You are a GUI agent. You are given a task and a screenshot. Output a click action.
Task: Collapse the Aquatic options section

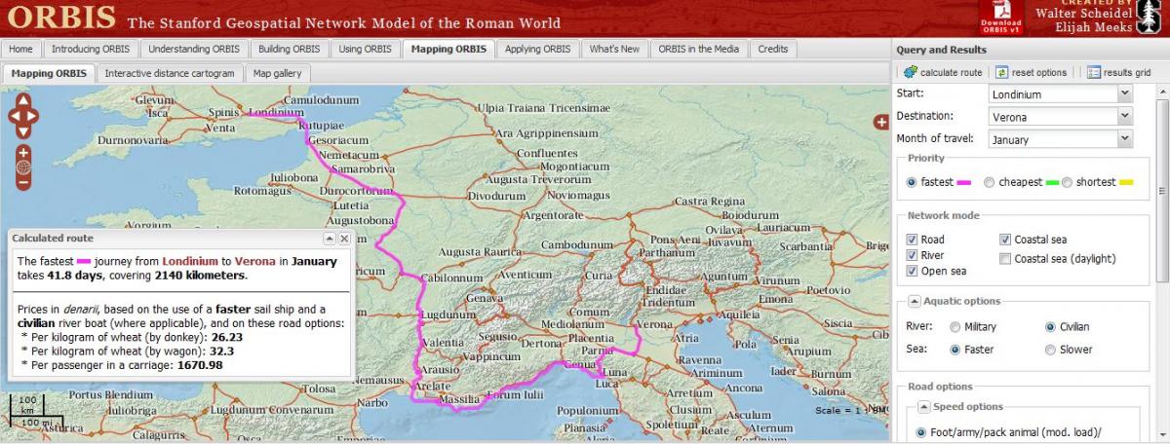pyautogui.click(x=915, y=301)
